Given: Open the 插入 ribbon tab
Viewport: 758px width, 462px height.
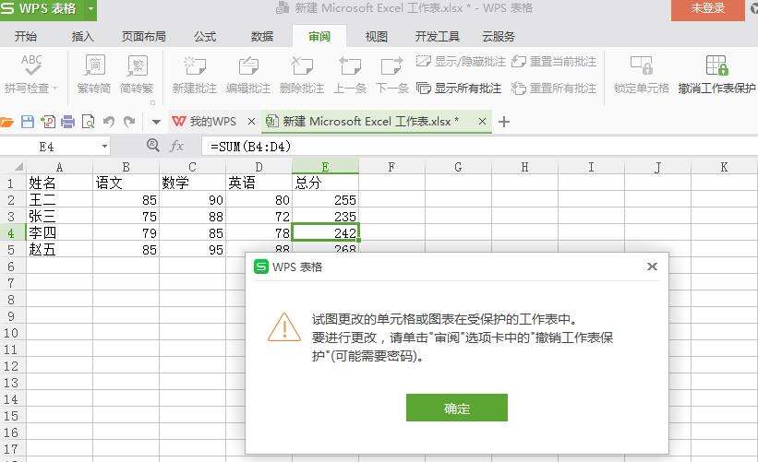Looking at the screenshot, I should coord(82,37).
